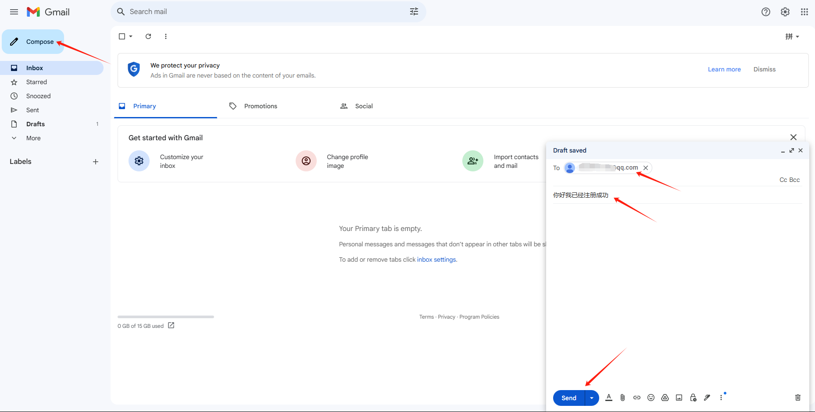Open the main menu hamburger icon

14,12
